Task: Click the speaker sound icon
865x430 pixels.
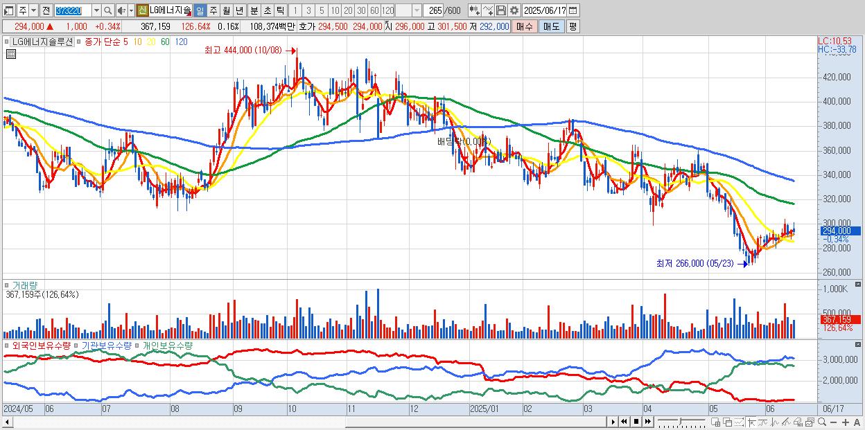Action: tap(121, 10)
